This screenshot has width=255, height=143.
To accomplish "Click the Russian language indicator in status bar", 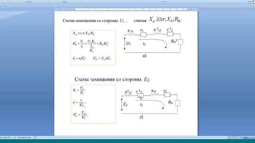I will pos(24,137).
